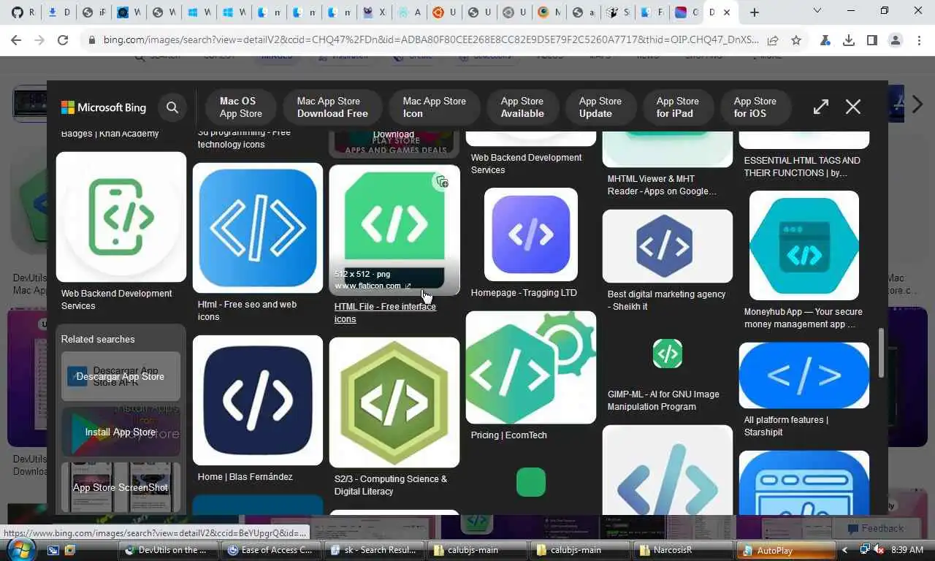The width and height of the screenshot is (935, 561).
Task: Select Mac App Store Icon chip
Action: [x=434, y=107]
